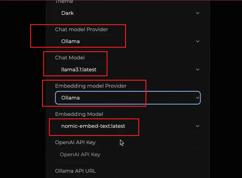Click the Ollama API URL label
Screen dimensions: 242x178
tap(75, 171)
